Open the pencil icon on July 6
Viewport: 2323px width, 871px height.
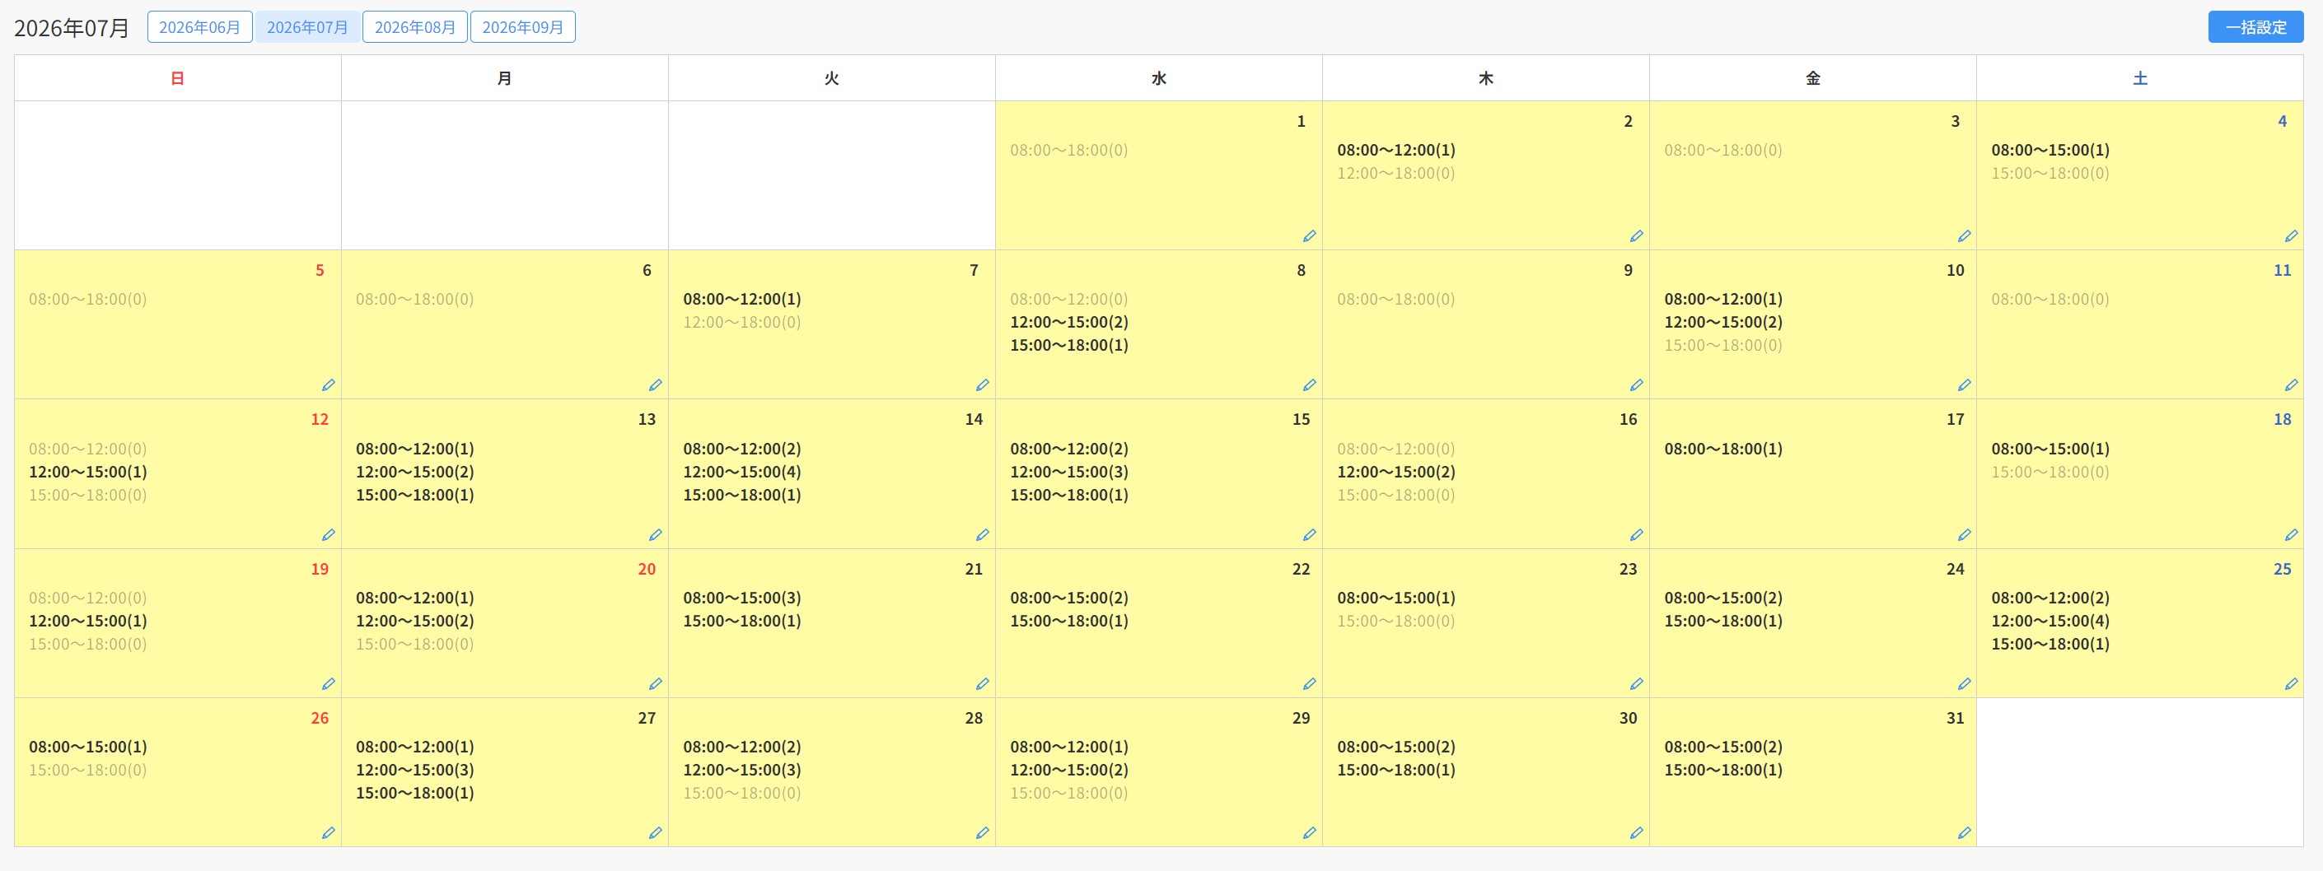click(x=656, y=385)
